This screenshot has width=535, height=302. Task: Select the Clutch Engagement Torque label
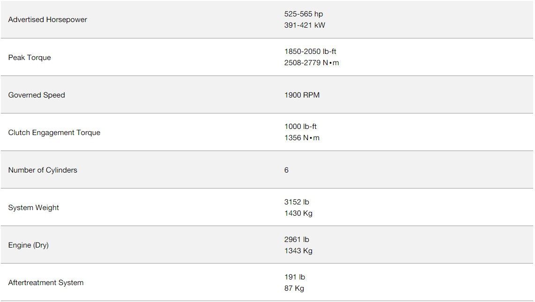[x=54, y=133]
